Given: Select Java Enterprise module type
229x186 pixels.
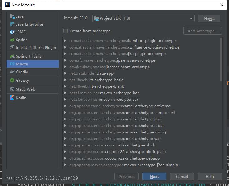Looking at the screenshot, I should pyautogui.click(x=33, y=24).
